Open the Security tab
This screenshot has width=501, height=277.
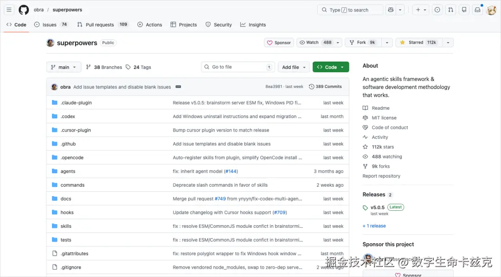(x=219, y=25)
